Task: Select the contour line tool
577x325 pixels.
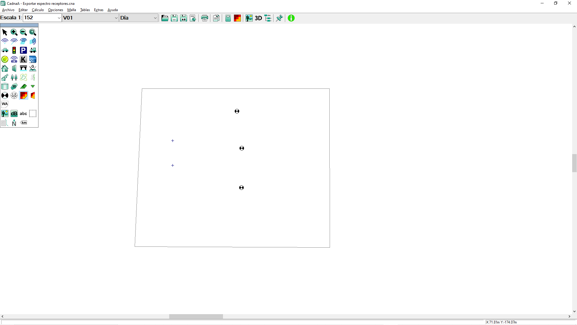Action: 23,77
